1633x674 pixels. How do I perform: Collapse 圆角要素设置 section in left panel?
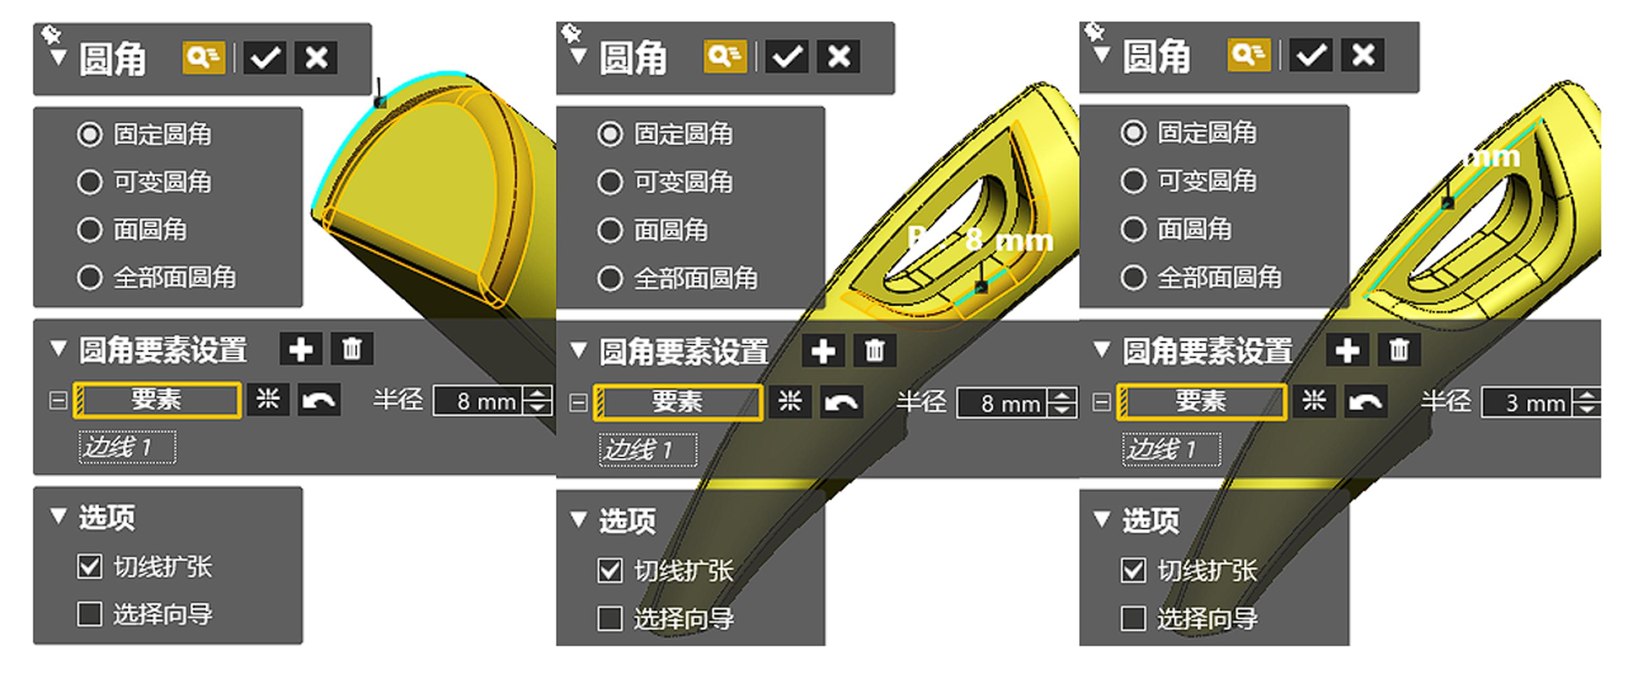[x=58, y=349]
